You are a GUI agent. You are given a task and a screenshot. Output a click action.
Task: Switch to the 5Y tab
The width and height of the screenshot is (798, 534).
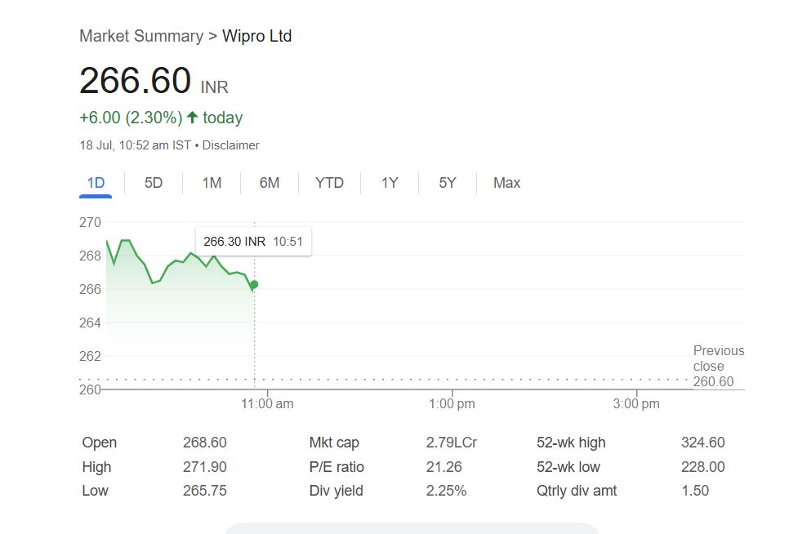click(x=448, y=183)
